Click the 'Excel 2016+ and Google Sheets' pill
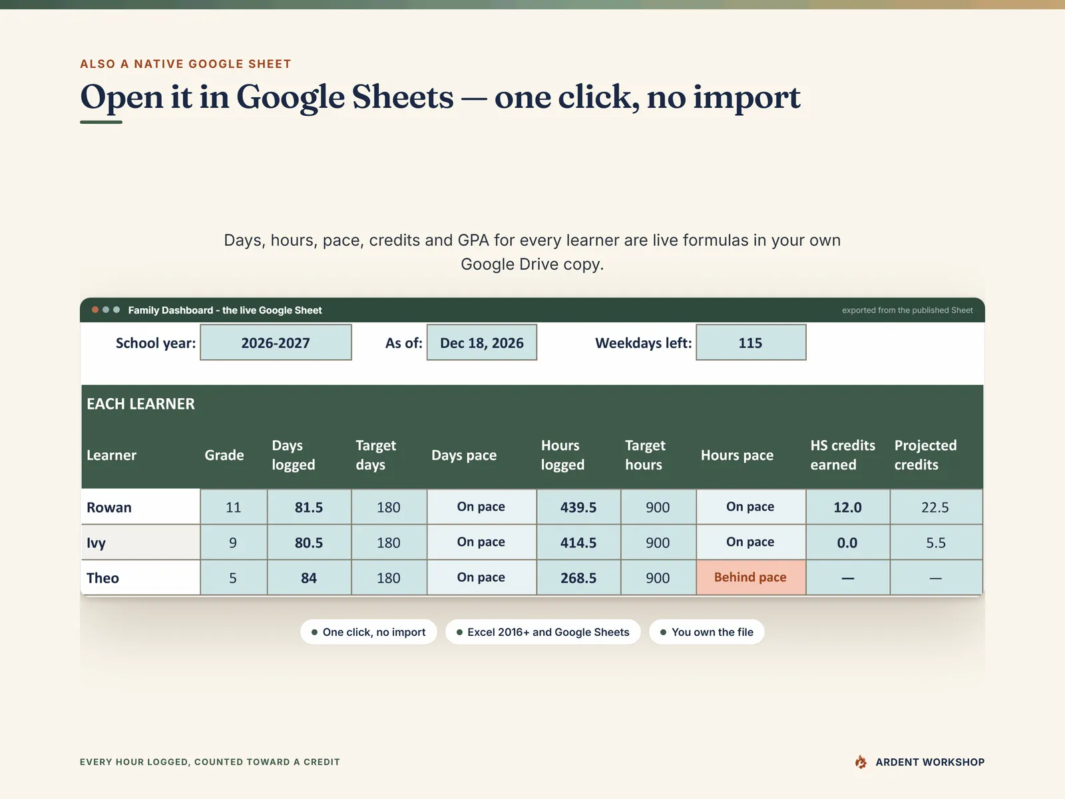 pos(542,632)
